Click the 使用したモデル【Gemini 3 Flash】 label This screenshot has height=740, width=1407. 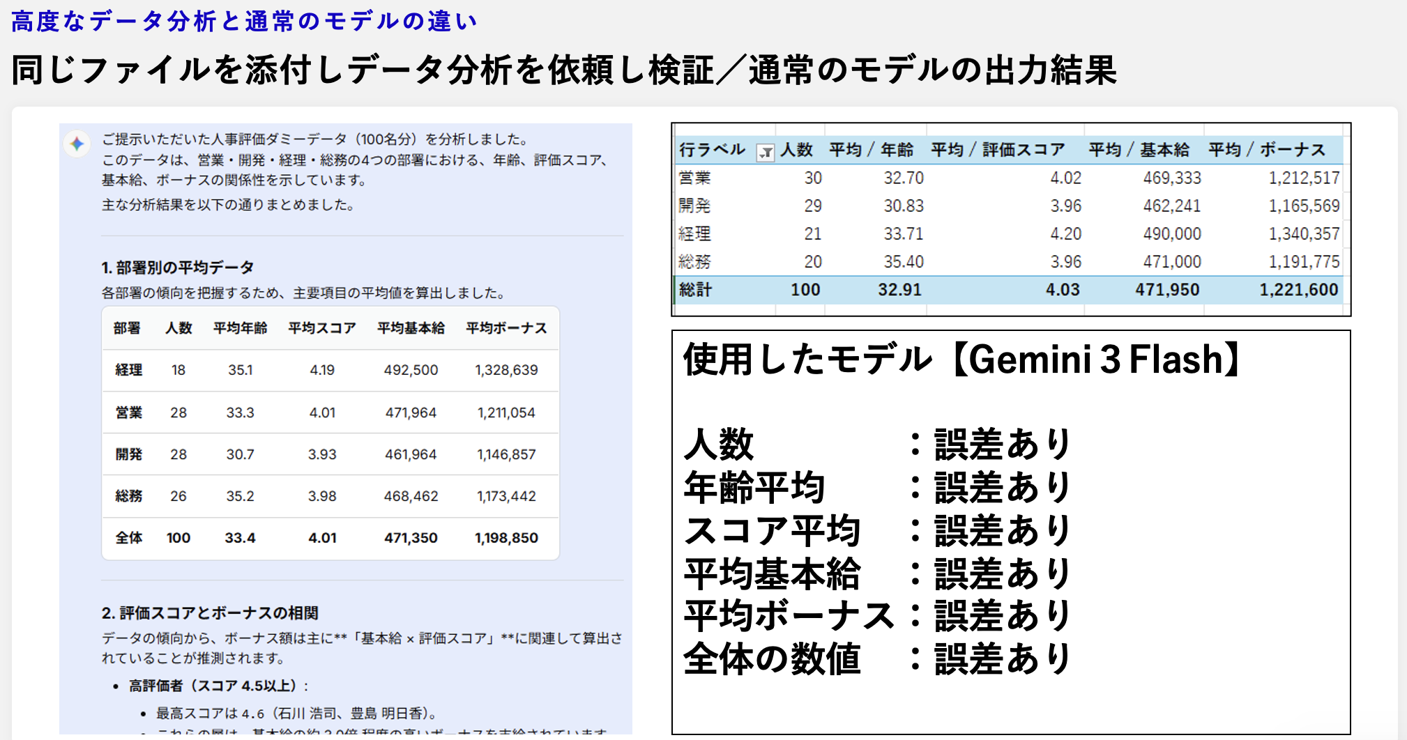(x=962, y=360)
